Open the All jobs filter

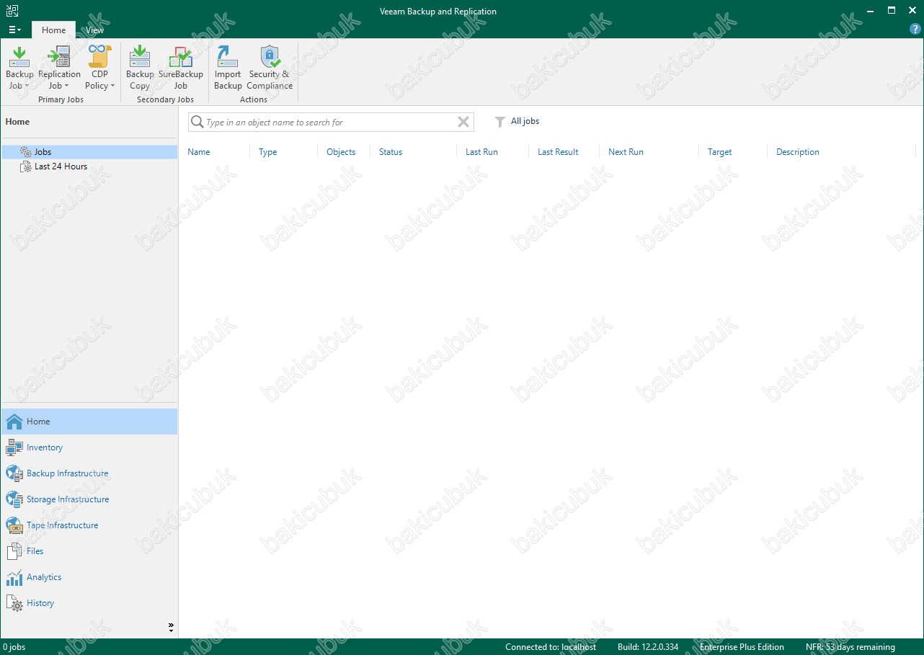point(517,122)
